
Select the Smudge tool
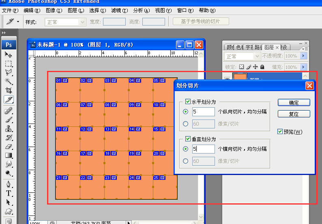(x=9, y=164)
